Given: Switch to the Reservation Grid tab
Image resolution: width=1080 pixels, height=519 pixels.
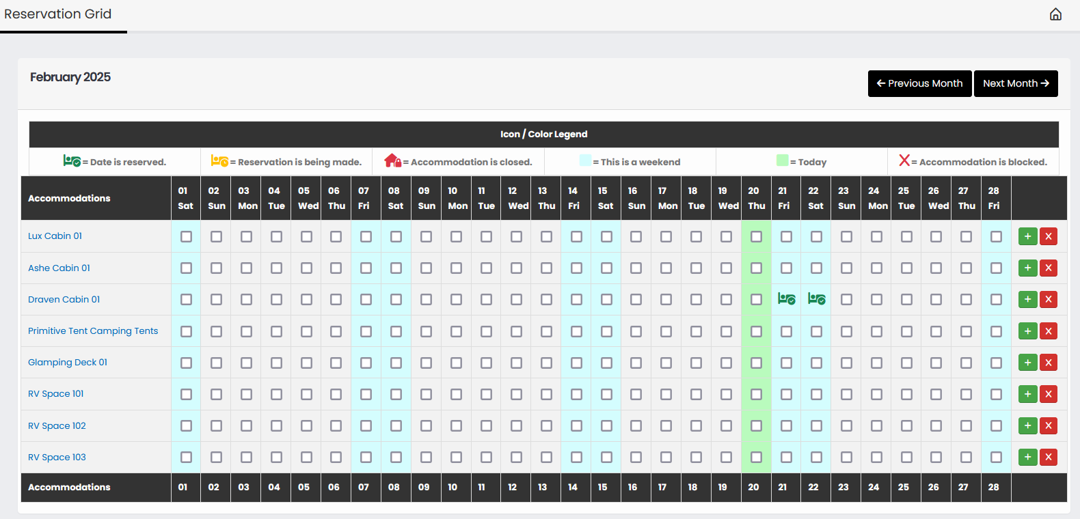Looking at the screenshot, I should 58,14.
